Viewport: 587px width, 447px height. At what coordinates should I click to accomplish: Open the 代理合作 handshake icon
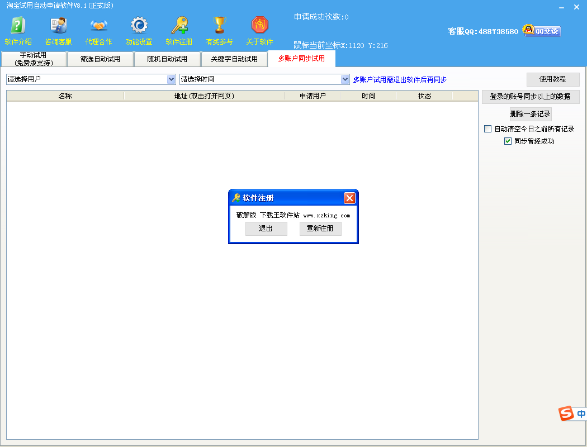(99, 31)
